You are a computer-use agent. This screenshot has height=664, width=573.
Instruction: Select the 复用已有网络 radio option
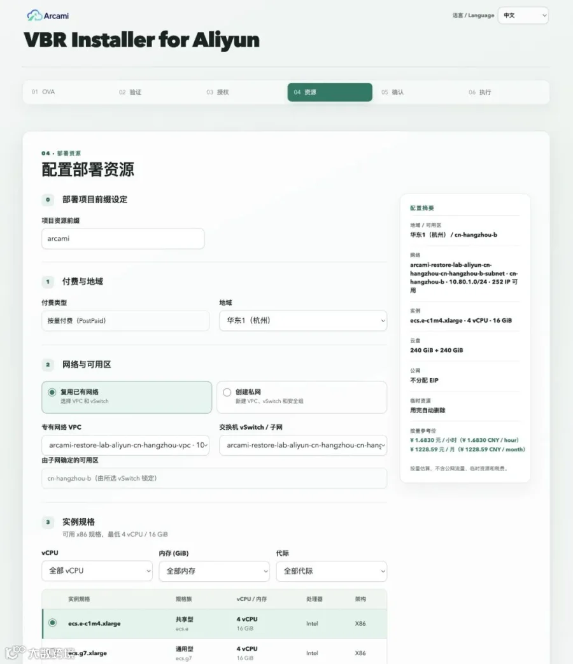[x=127, y=397]
